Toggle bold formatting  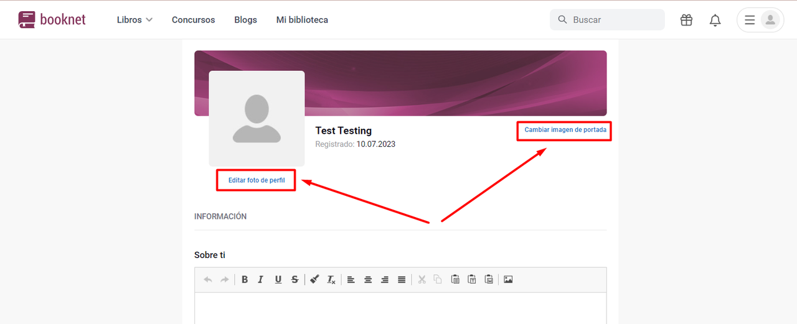coord(245,280)
